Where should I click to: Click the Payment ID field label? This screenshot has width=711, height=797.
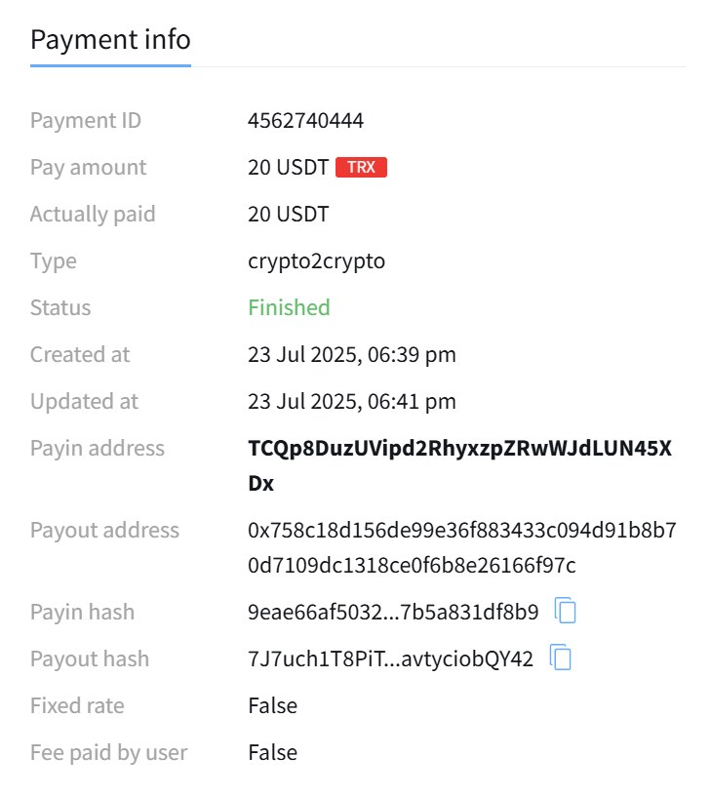(86, 120)
